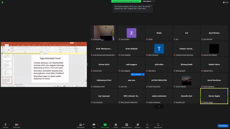The width and height of the screenshot is (230, 129).
Task: Open Breakout Rooms
Action: tap(126, 125)
